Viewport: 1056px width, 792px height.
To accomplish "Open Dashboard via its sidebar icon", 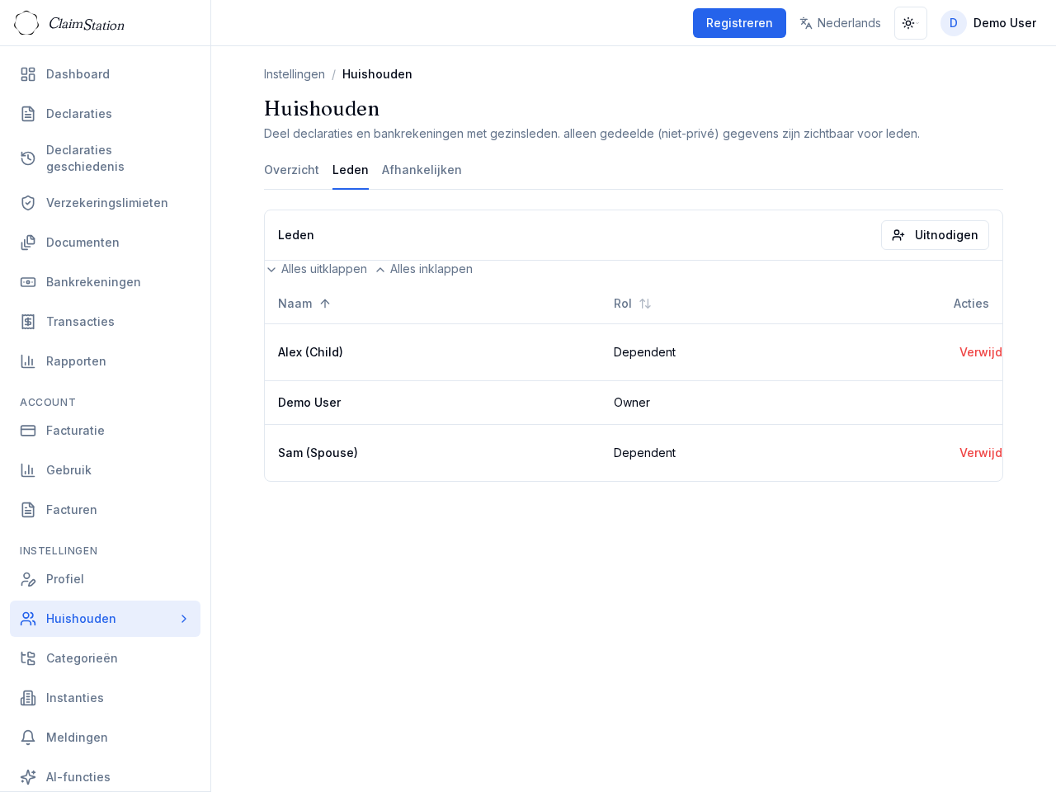I will pos(28,74).
